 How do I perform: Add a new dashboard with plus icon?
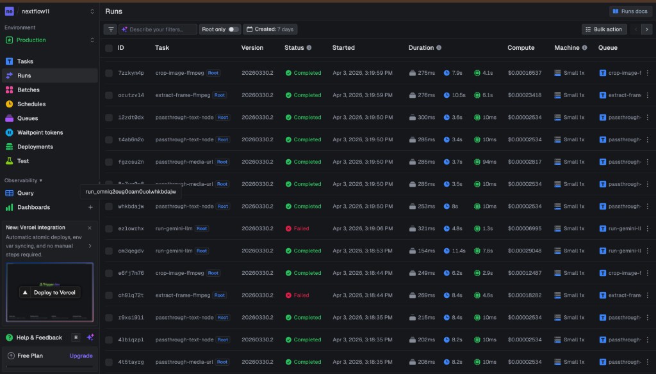tap(90, 207)
